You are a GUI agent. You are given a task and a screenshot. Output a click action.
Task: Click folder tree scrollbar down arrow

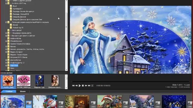66,70
